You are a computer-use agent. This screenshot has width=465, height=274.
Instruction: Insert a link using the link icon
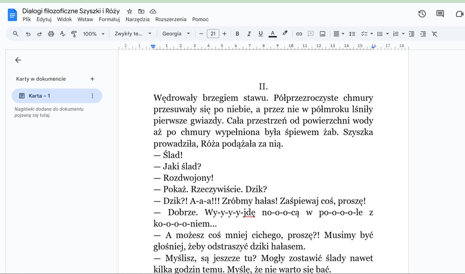click(299, 34)
